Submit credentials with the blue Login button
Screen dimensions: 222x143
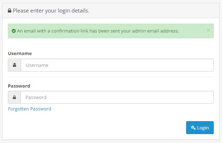click(x=200, y=128)
